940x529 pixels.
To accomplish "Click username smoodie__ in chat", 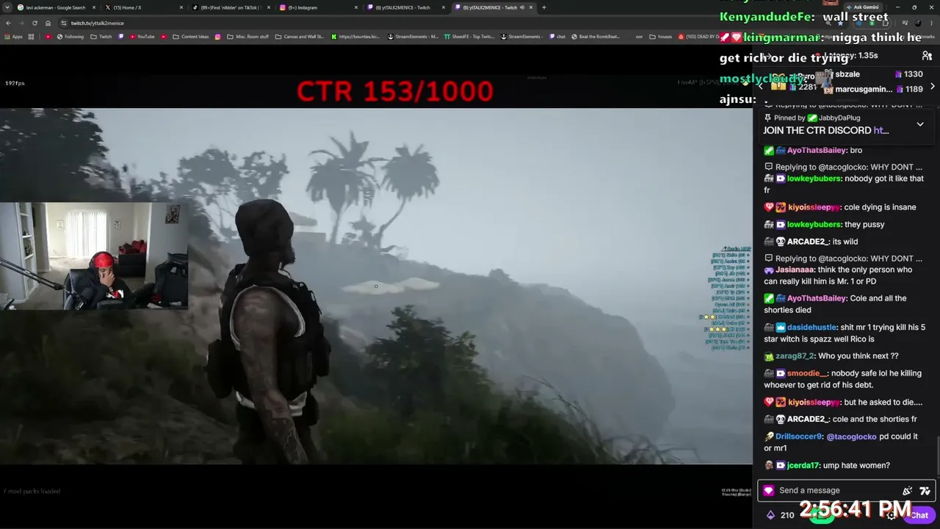I will [x=807, y=373].
